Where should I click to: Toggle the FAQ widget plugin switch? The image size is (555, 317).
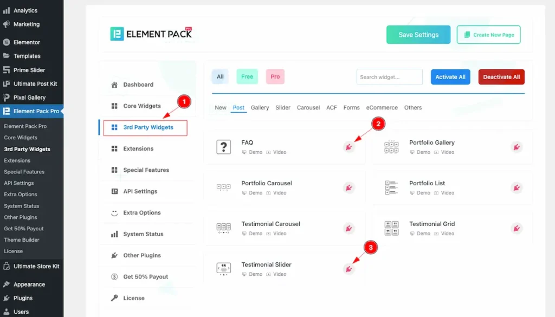pos(349,147)
